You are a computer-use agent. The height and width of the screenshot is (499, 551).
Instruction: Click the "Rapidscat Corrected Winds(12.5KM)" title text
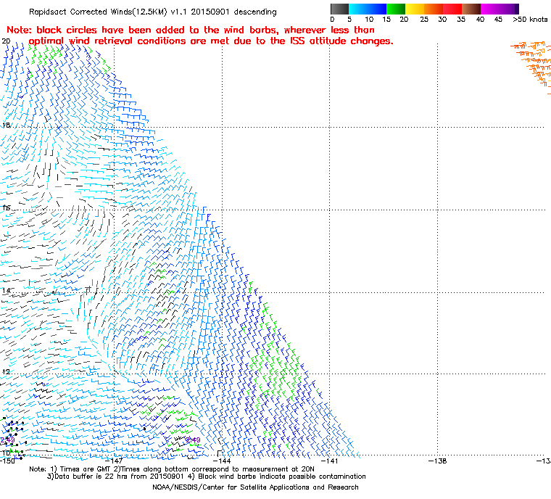(98, 12)
